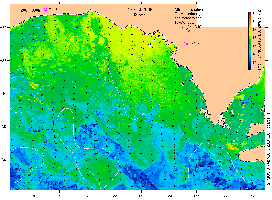272x200 pixels.
Task: Click the 'Argo' legend label
Action: pos(53,9)
